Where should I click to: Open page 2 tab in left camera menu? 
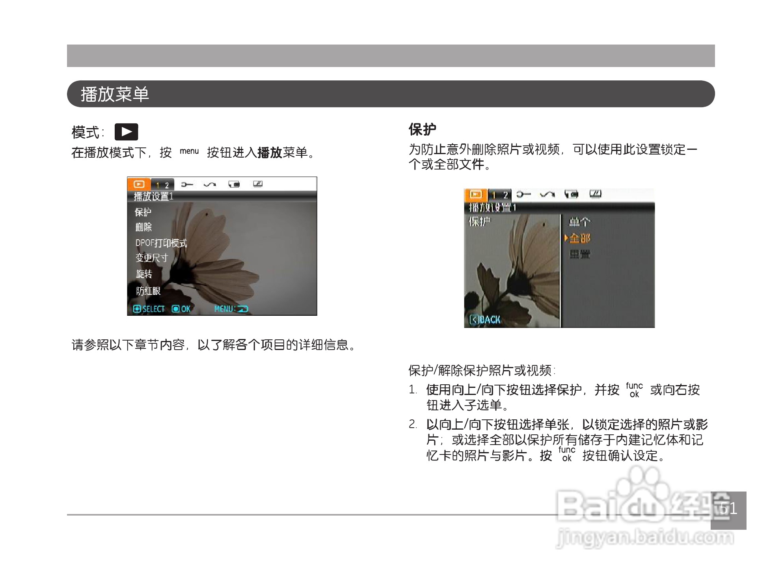pos(167,185)
